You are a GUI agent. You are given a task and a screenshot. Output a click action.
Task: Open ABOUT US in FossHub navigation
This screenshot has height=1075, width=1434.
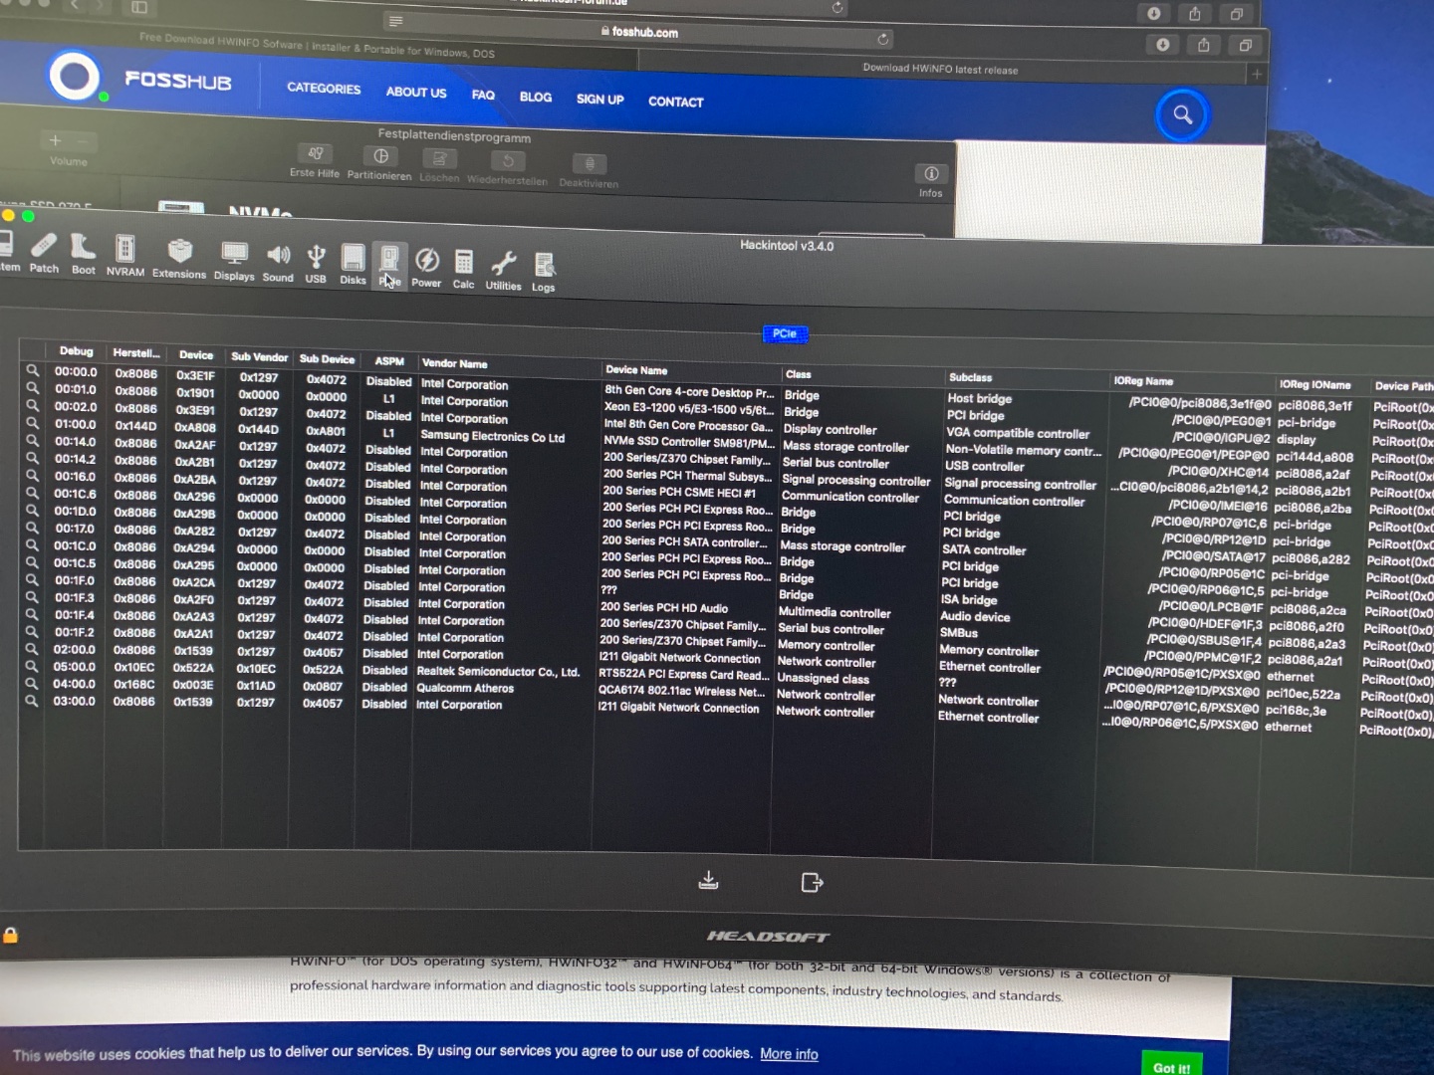pos(416,92)
